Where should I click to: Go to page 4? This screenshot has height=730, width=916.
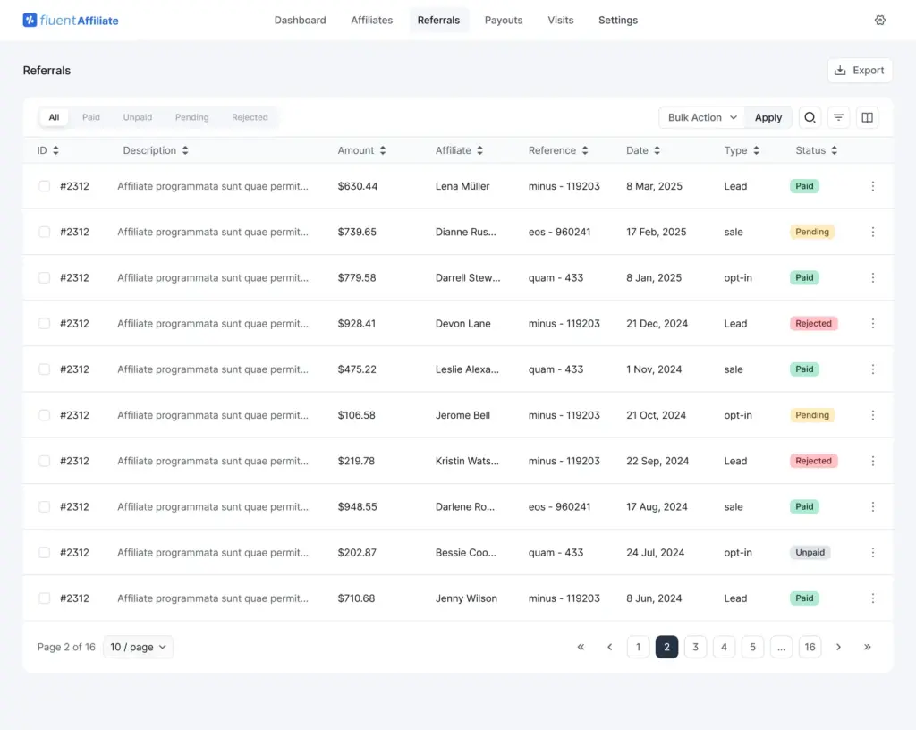pyautogui.click(x=724, y=647)
